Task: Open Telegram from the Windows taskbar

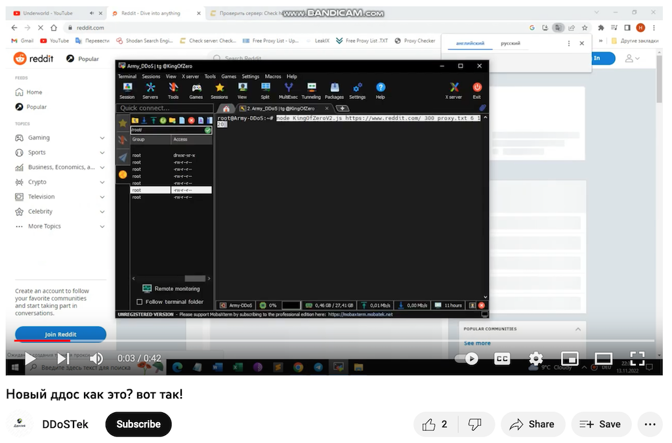Action: coord(318,367)
